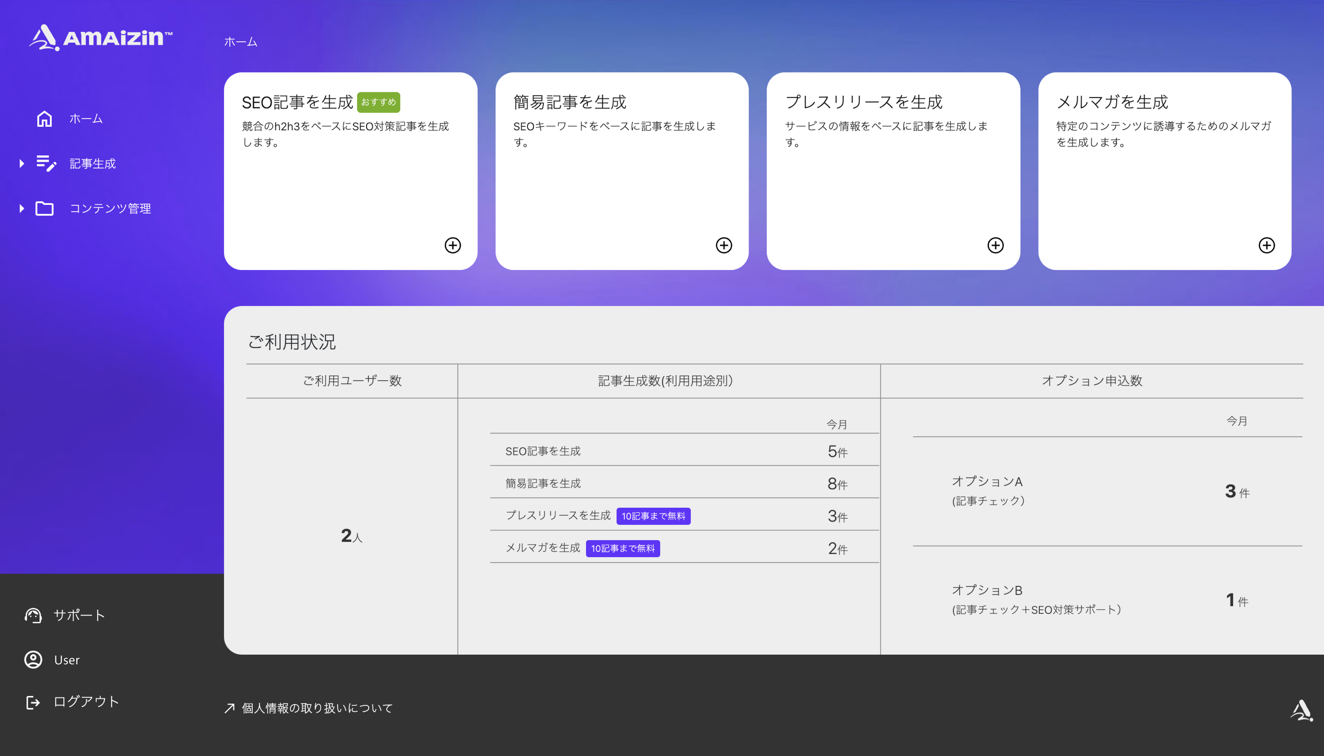The width and height of the screenshot is (1324, 756).
Task: Click プレスリリース 10記事まで無料 badge
Action: point(653,516)
